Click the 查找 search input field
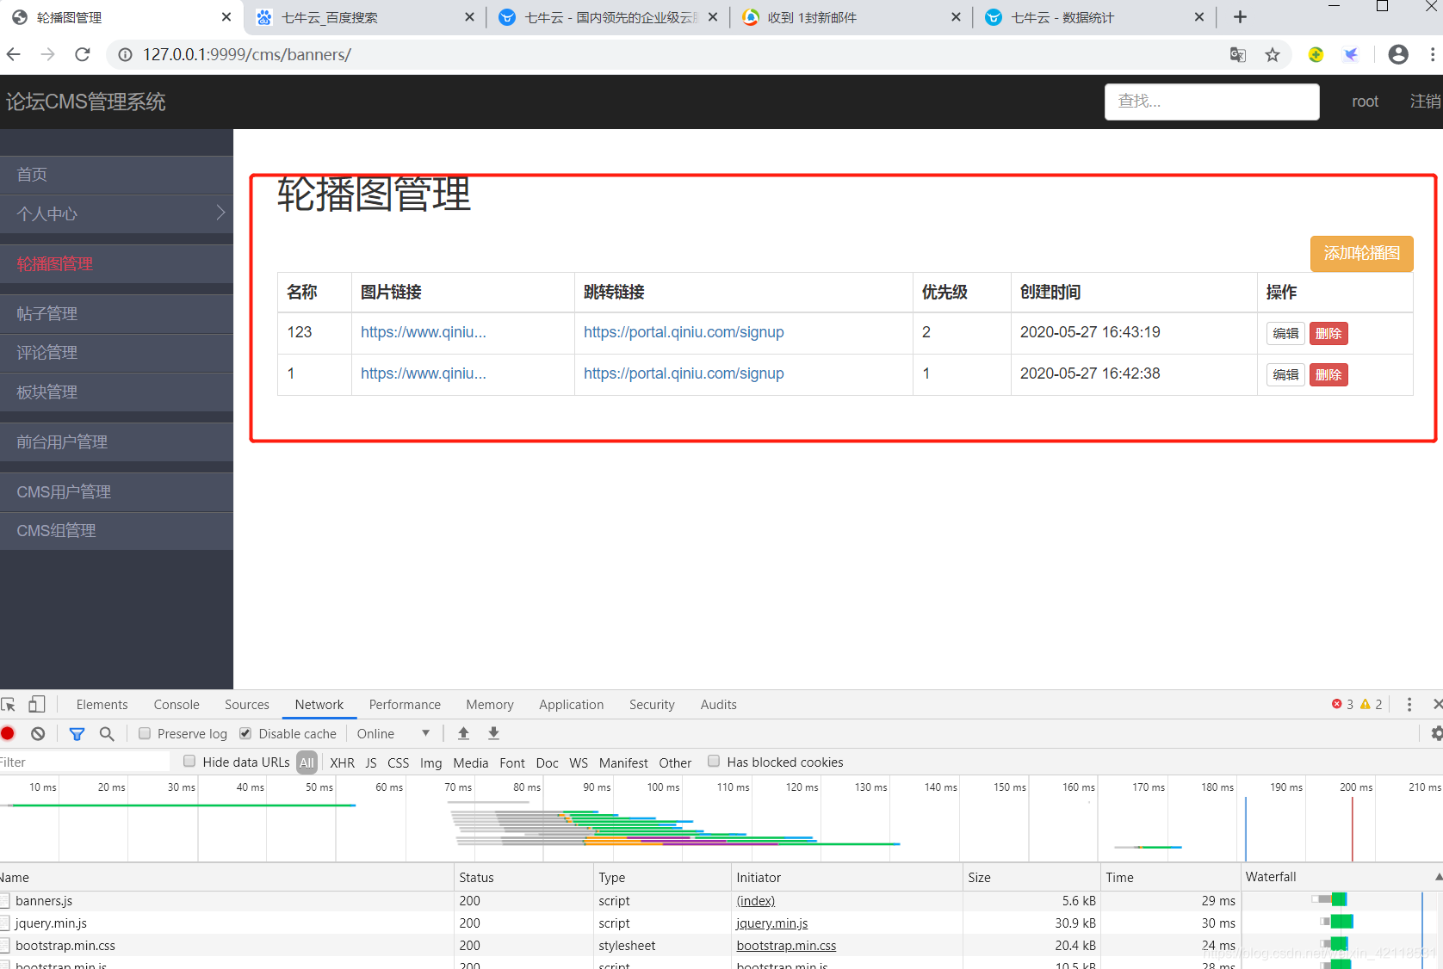 coord(1211,102)
